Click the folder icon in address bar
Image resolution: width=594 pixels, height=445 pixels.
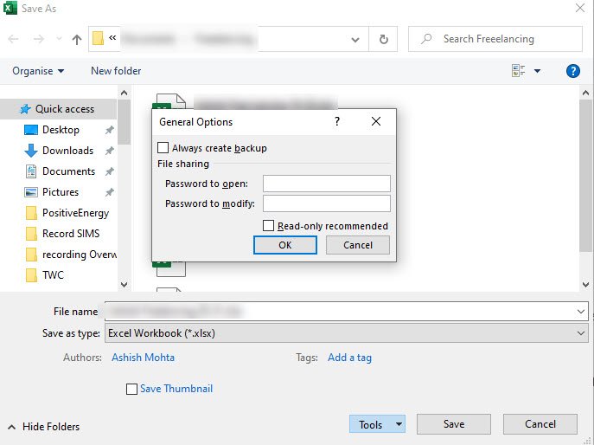(x=98, y=38)
